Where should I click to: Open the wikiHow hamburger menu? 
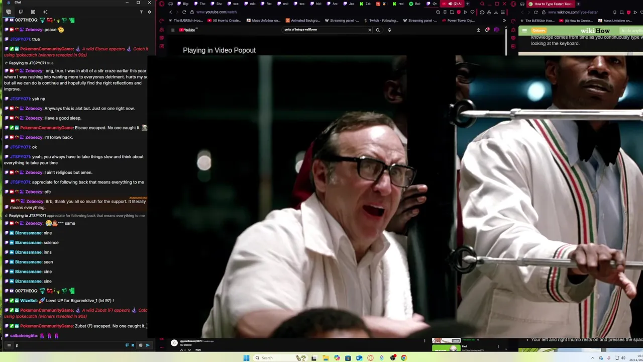pyautogui.click(x=524, y=31)
